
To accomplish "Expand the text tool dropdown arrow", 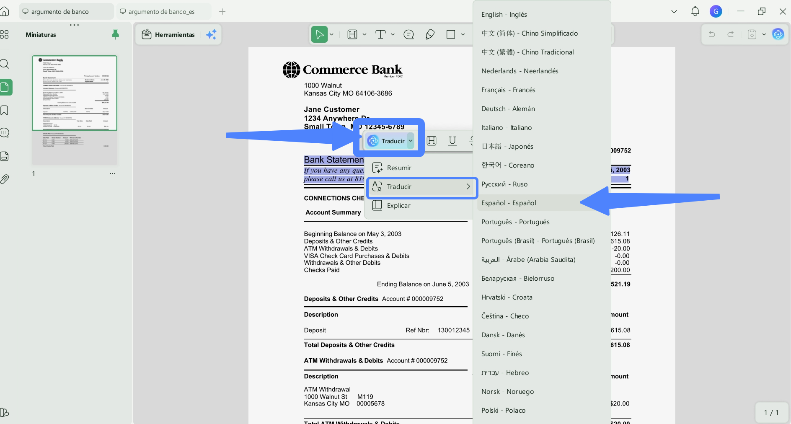I will [x=393, y=34].
